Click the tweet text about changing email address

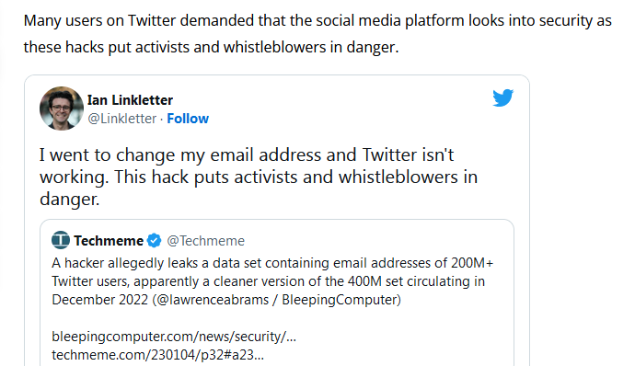point(259,177)
